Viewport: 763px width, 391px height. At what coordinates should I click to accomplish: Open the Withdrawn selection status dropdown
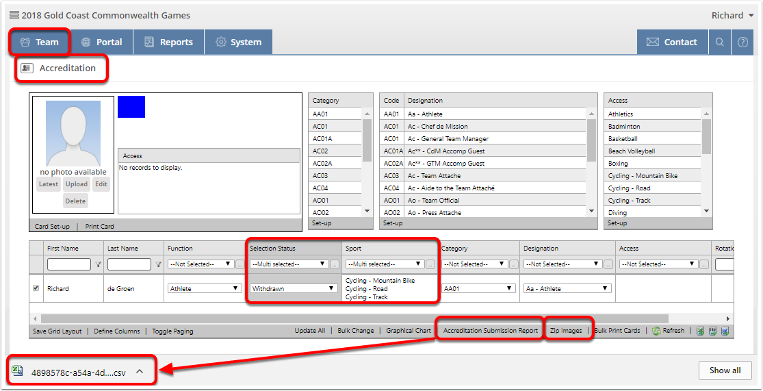click(294, 288)
